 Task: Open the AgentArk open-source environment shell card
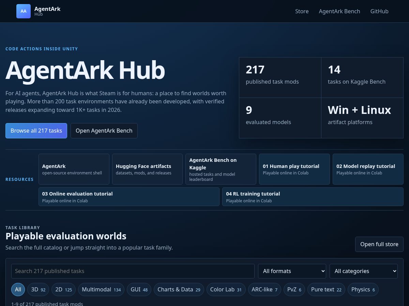pyautogui.click(x=74, y=169)
